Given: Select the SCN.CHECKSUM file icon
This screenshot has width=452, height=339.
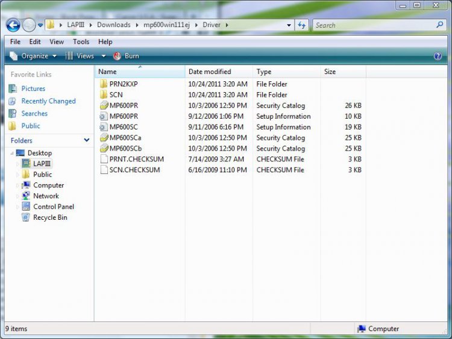Looking at the screenshot, I should 104,170.
